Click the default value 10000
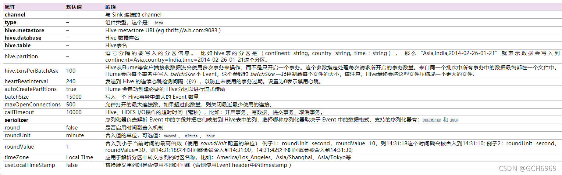 tap(74, 112)
